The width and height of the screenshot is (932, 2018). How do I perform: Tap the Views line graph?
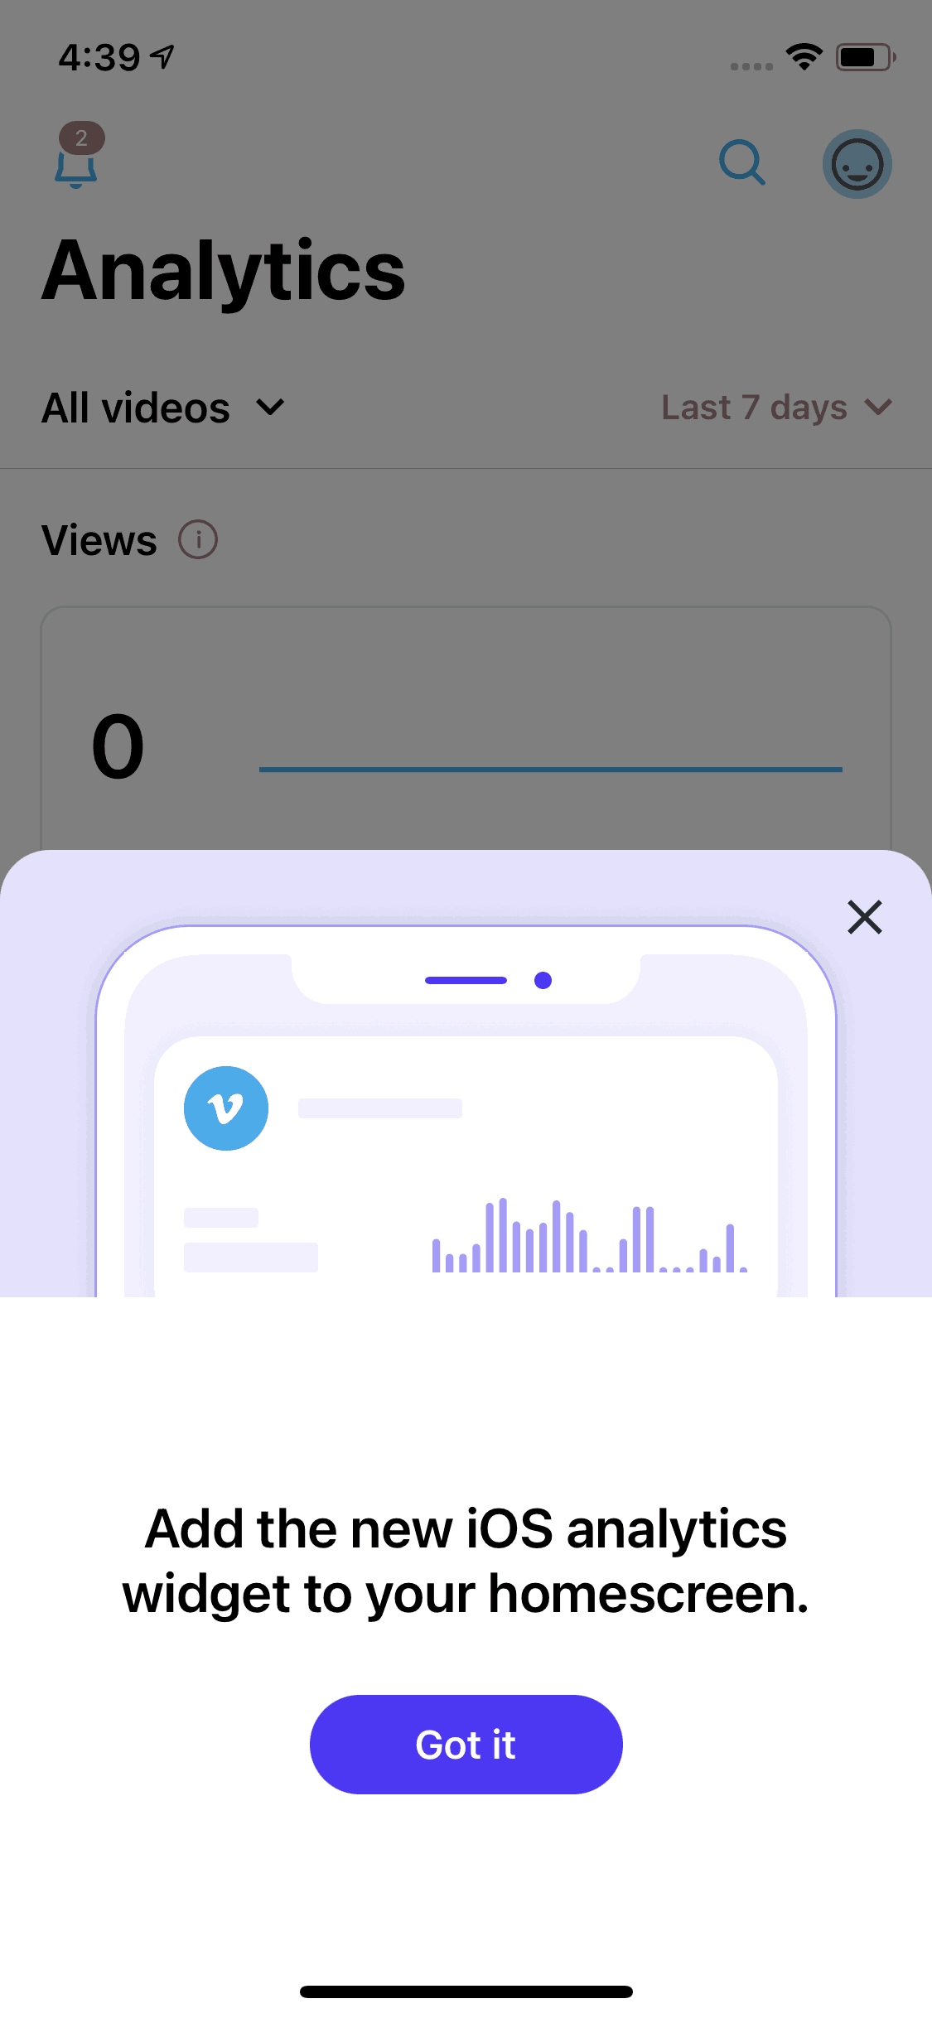tap(551, 770)
